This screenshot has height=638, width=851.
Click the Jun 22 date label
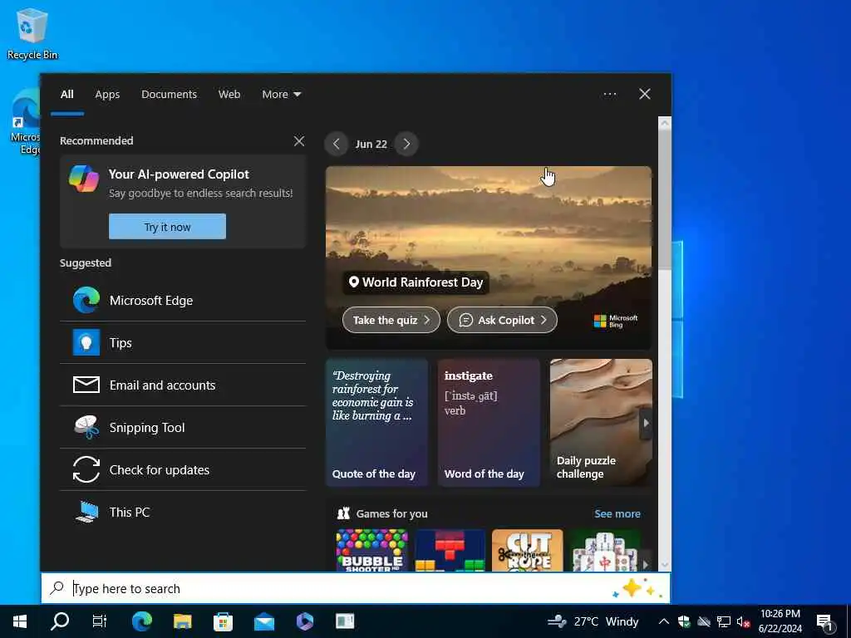click(371, 145)
